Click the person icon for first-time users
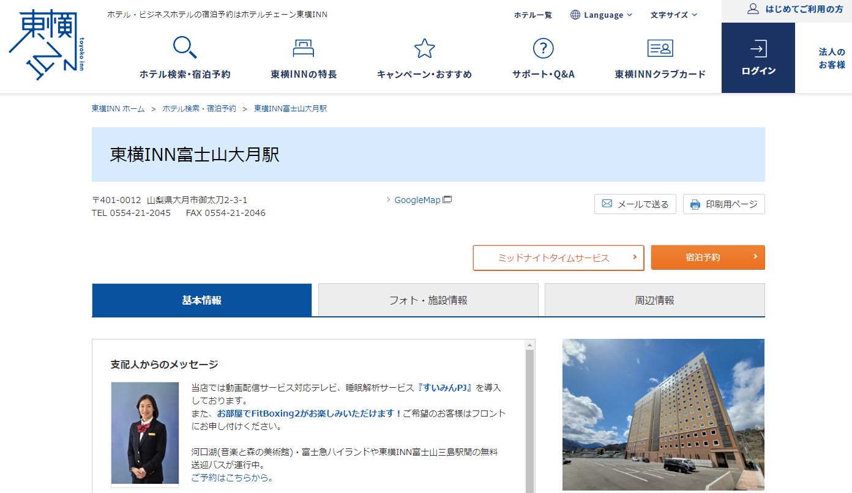Image resolution: width=852 pixels, height=493 pixels. click(x=753, y=9)
